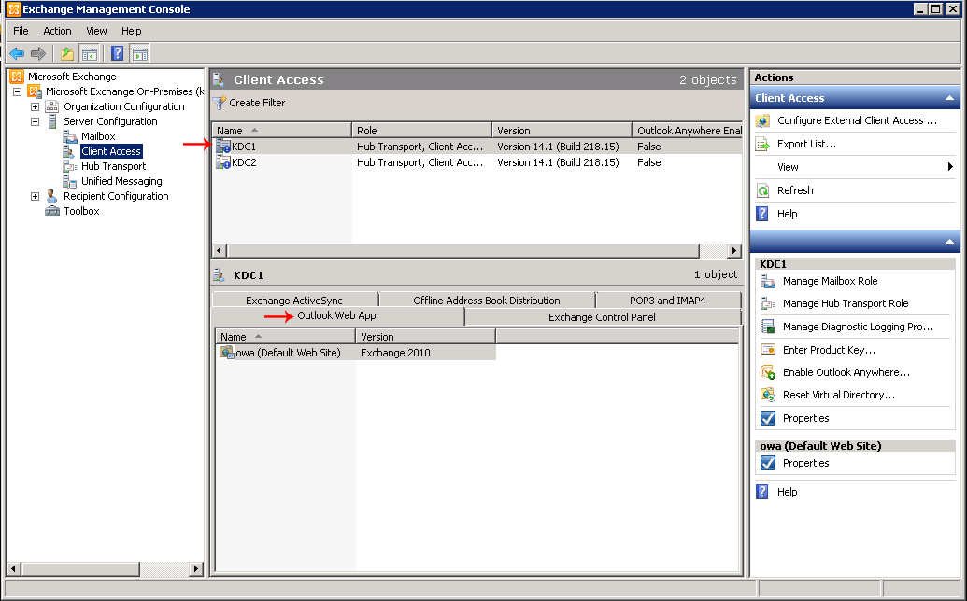Click the KDC1 server row icon
The image size is (967, 601).
click(x=223, y=147)
